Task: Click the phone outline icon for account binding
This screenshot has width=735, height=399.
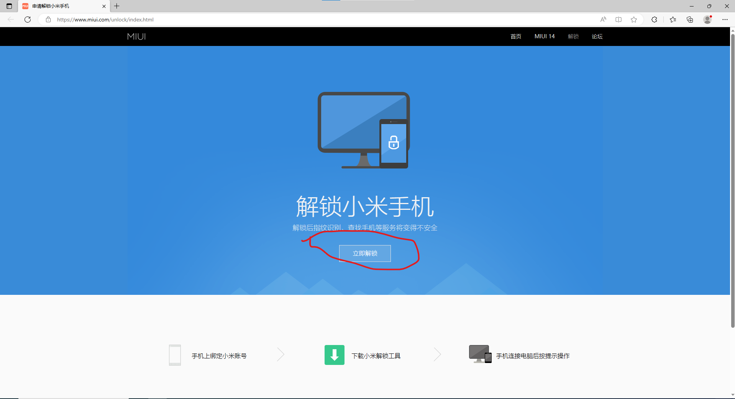Action: point(175,355)
